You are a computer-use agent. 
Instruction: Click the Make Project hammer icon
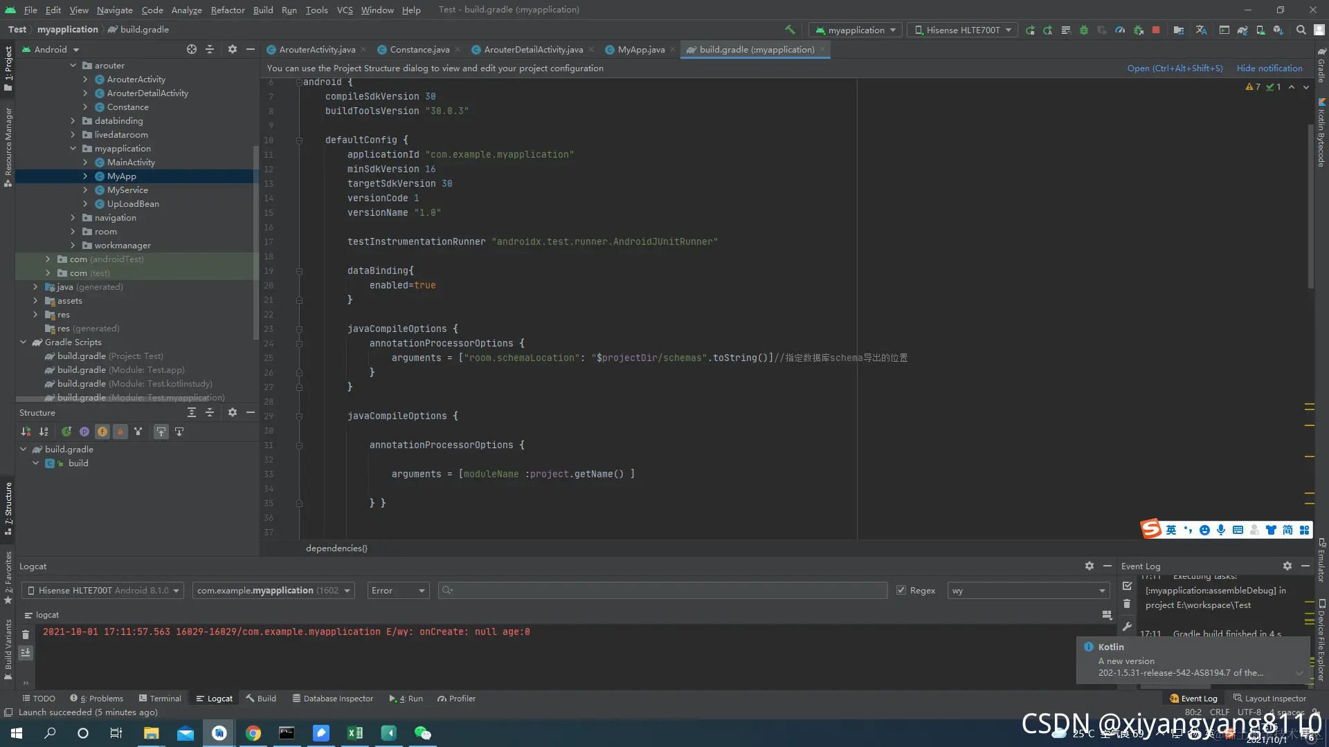point(790,30)
